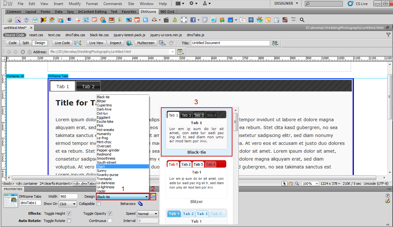
Task: Select Start in the design list
Action: [x=122, y=167]
